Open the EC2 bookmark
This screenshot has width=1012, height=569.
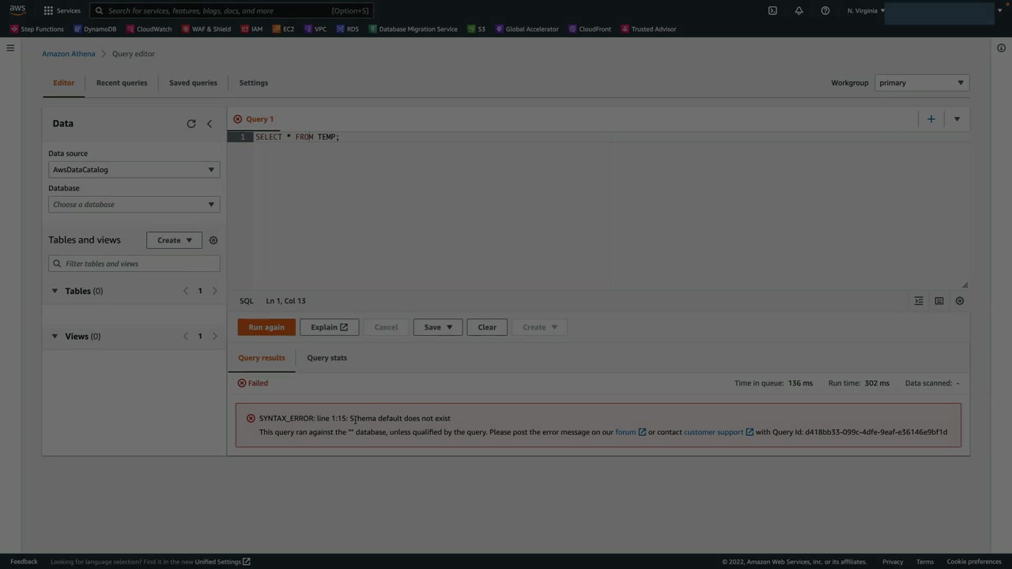point(283,29)
